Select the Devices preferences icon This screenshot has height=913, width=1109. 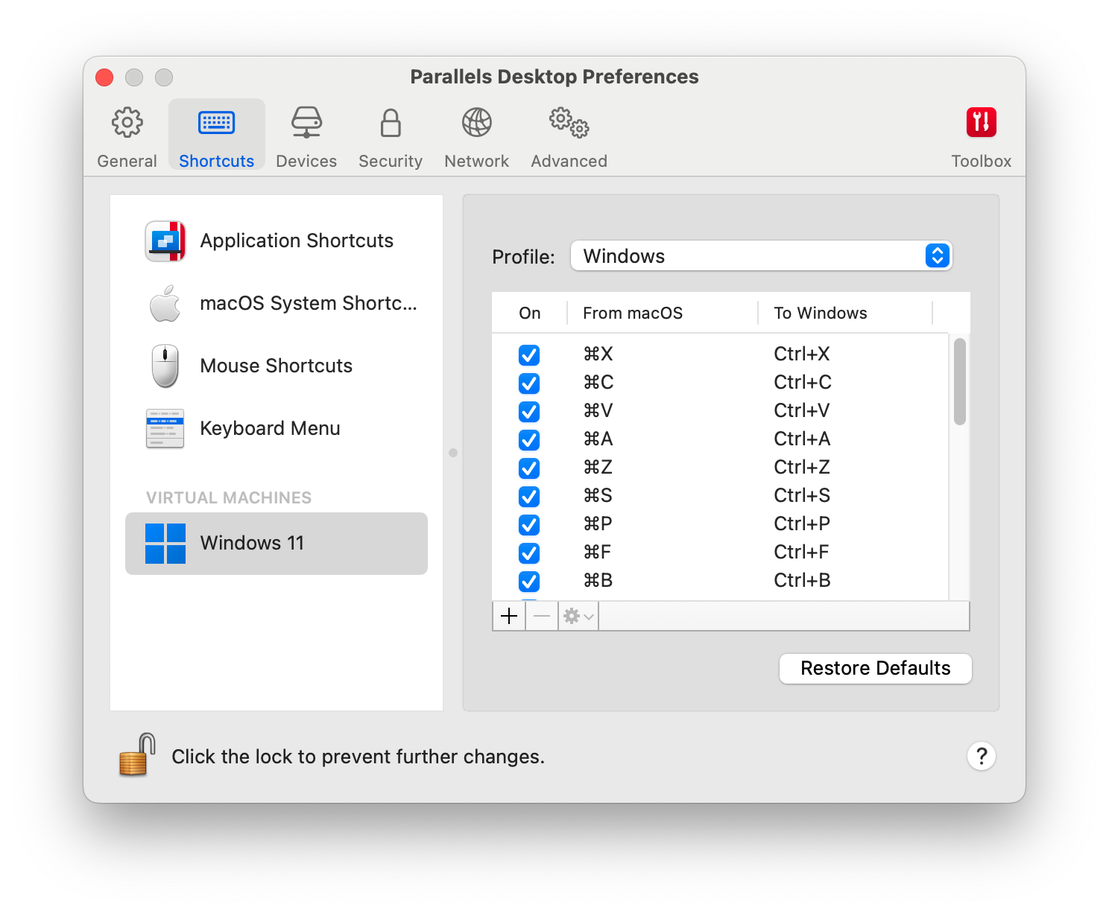306,134
